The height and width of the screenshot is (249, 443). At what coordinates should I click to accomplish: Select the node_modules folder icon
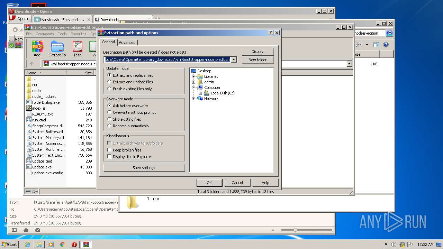(29, 96)
